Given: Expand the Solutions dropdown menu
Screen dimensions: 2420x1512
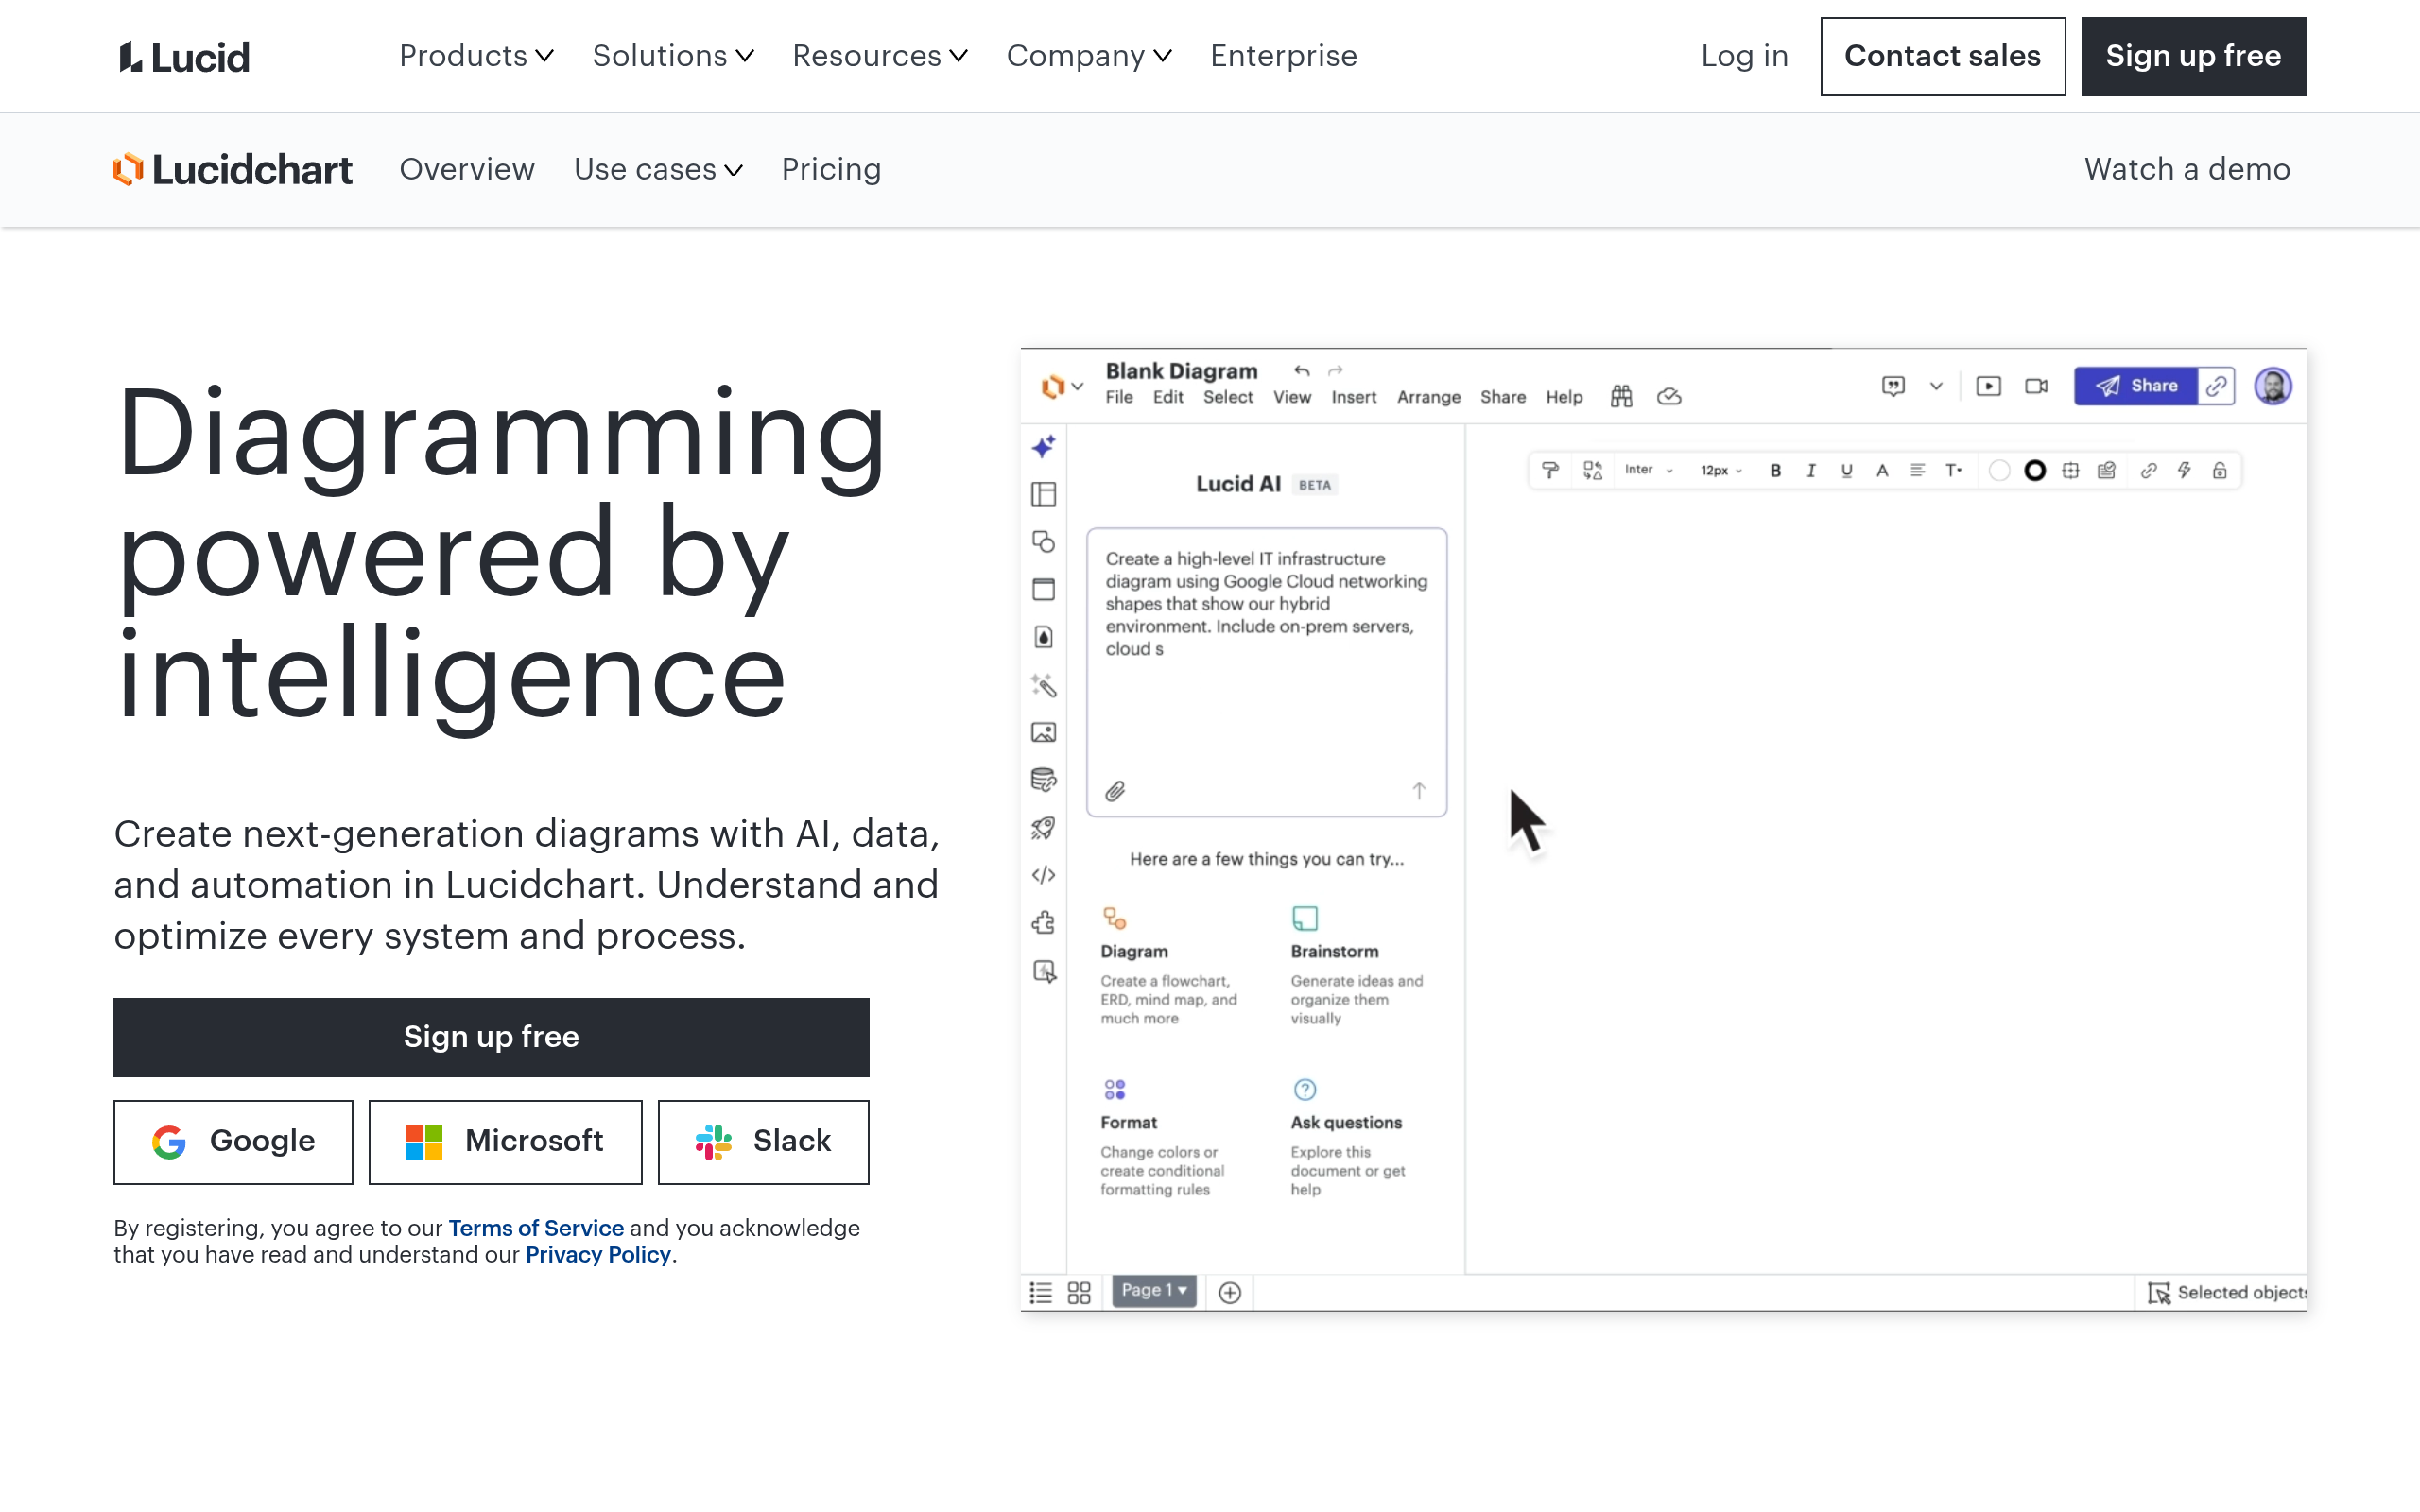Looking at the screenshot, I should pyautogui.click(x=673, y=56).
